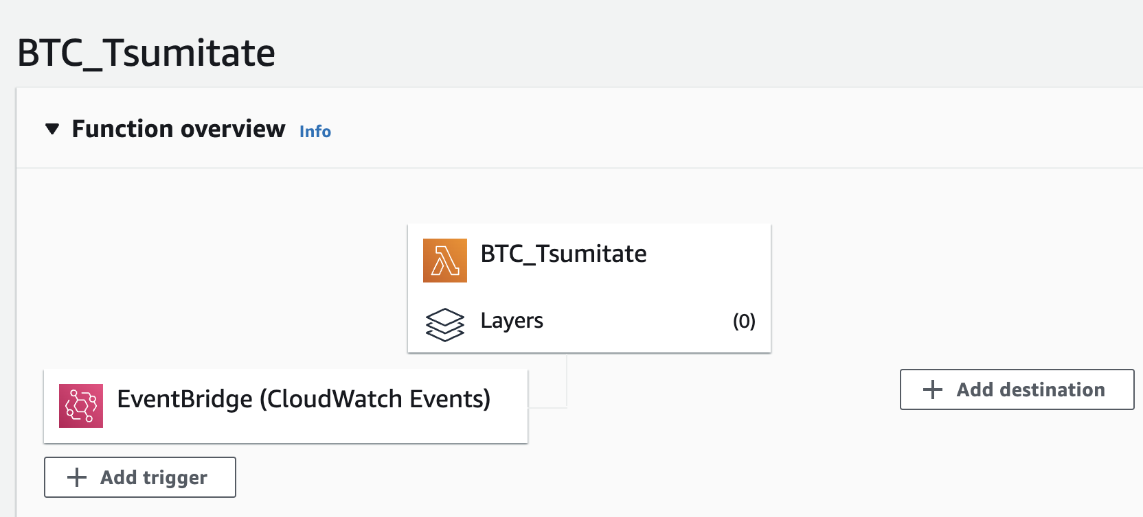Open the Info link next to Function overview
The height and width of the screenshot is (517, 1143).
click(315, 131)
